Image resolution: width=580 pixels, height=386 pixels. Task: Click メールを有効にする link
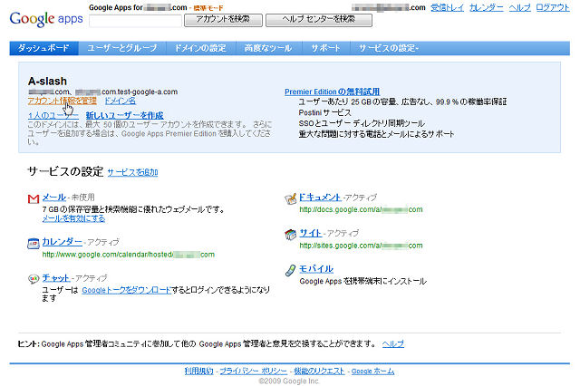click(73, 218)
